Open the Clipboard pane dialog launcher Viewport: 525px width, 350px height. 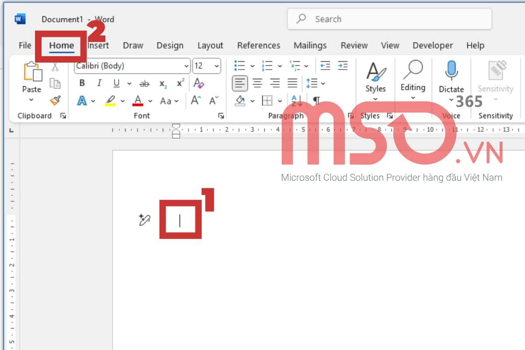63,116
